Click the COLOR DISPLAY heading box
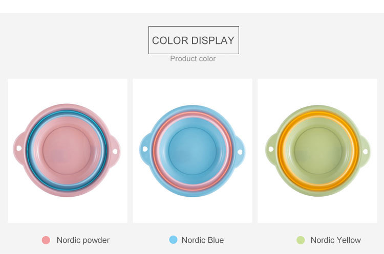 coord(194,40)
